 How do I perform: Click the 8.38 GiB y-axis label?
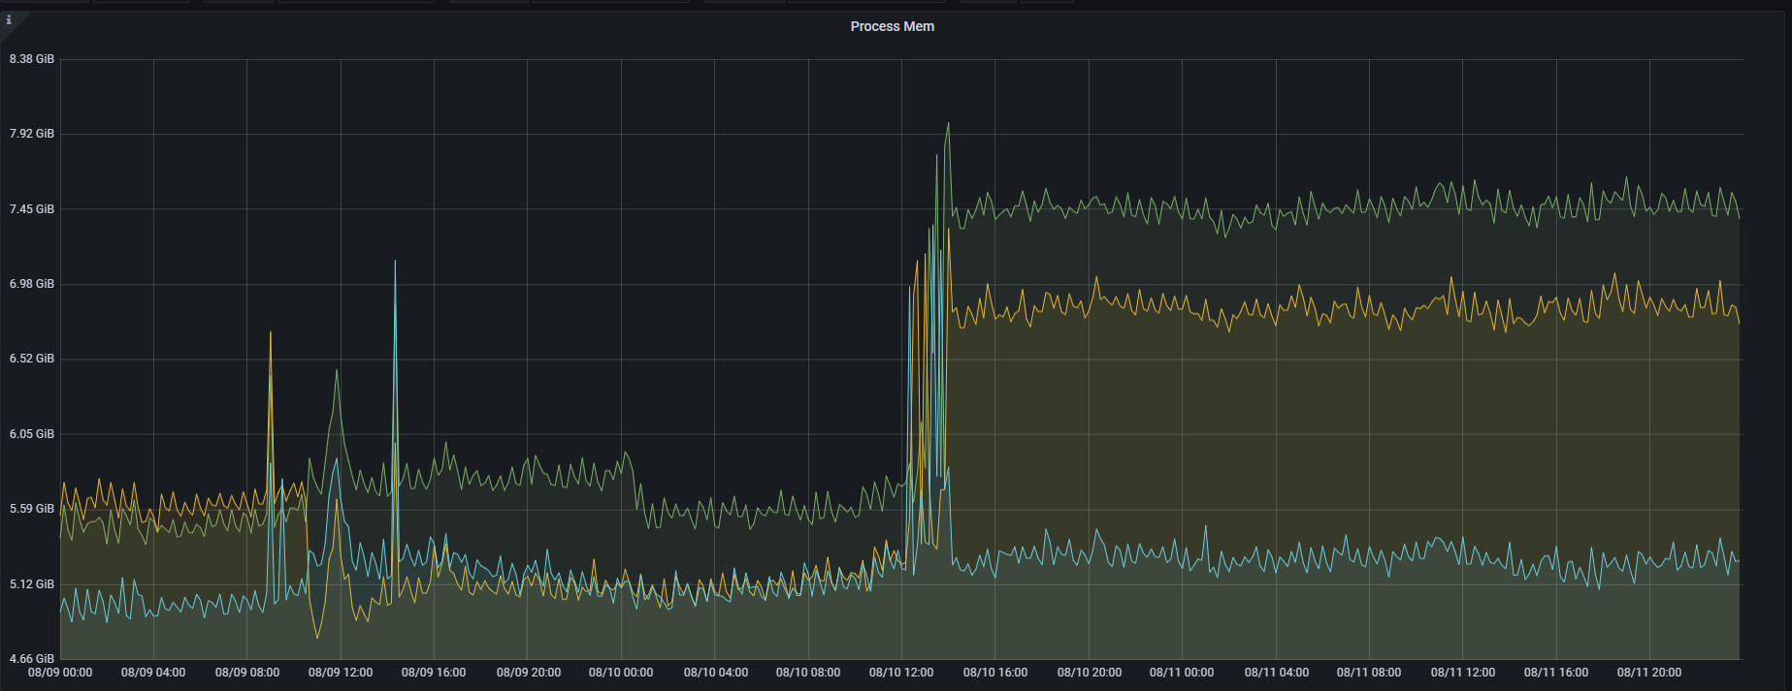32,59
